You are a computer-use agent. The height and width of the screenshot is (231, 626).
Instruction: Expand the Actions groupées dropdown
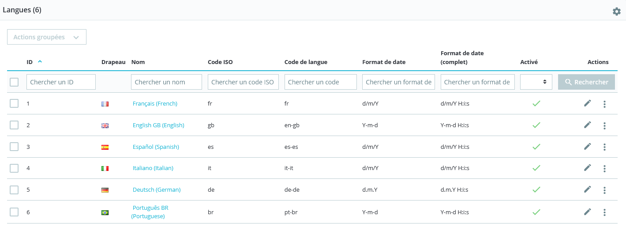tap(47, 37)
